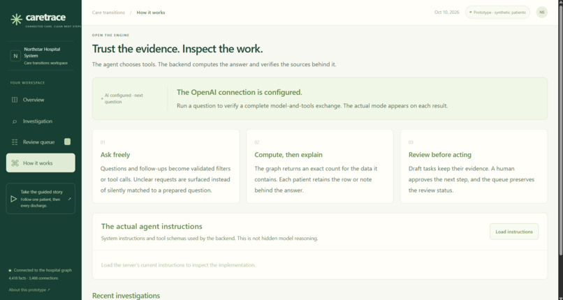Click the Review queue list icon

(x=15, y=142)
